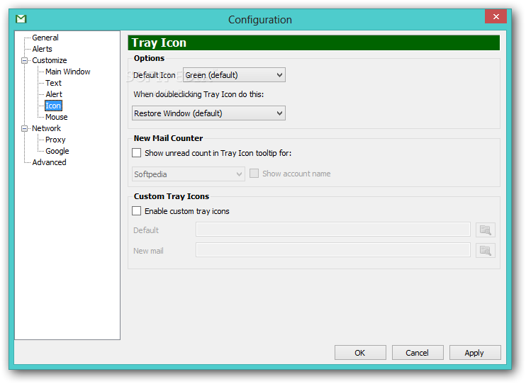Open the Softpedia account dropdown
This screenshot has width=526, height=384.
tap(188, 174)
